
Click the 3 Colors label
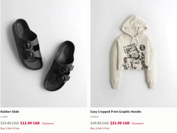94,117
